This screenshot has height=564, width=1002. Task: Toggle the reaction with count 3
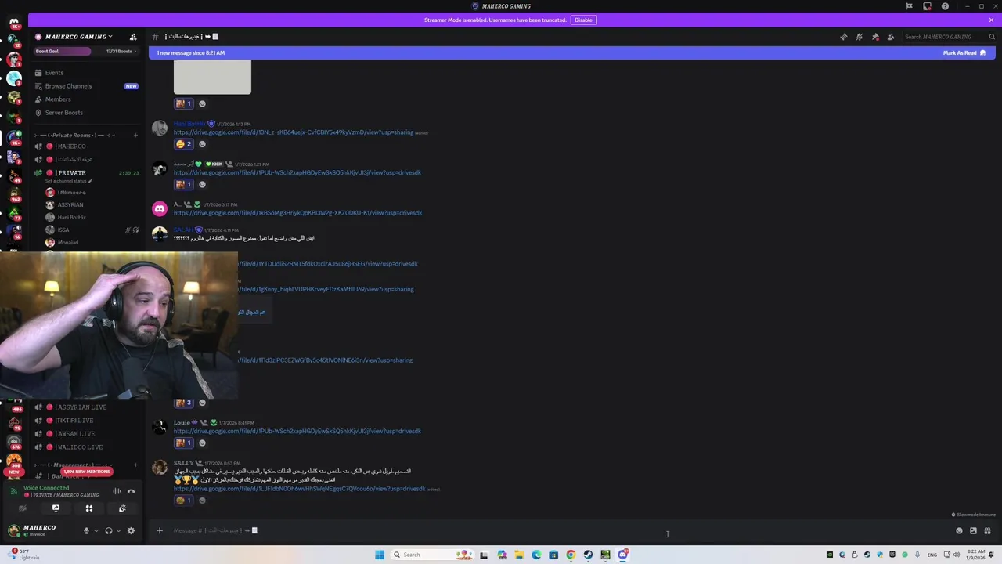tap(184, 402)
